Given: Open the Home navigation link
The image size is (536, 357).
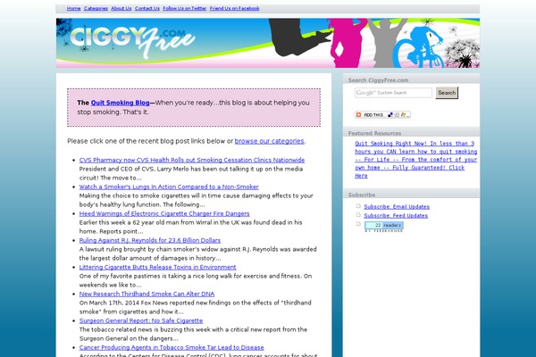Looking at the screenshot, I should (73, 8).
